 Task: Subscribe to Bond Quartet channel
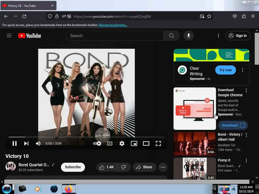coord(73,167)
